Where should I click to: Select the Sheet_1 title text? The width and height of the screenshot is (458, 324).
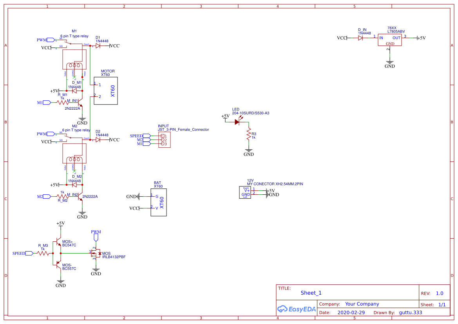[x=311, y=293]
